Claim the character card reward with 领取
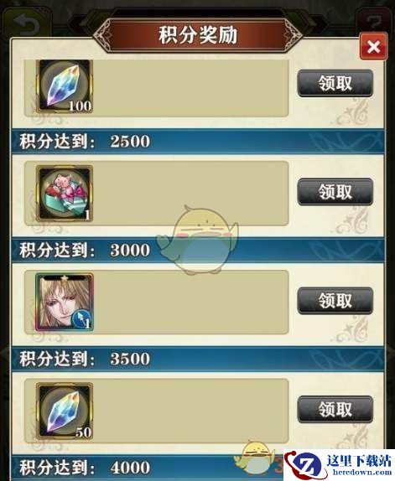The width and height of the screenshot is (395, 481). click(x=335, y=301)
